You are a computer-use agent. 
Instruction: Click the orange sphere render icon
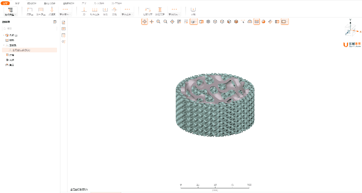pos(263,22)
